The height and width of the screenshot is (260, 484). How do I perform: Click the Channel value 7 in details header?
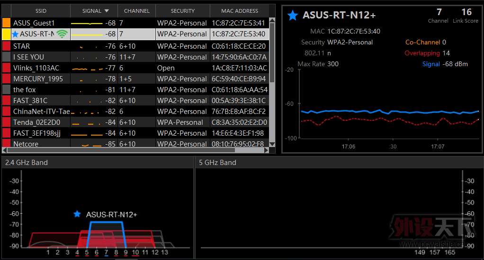[439, 12]
